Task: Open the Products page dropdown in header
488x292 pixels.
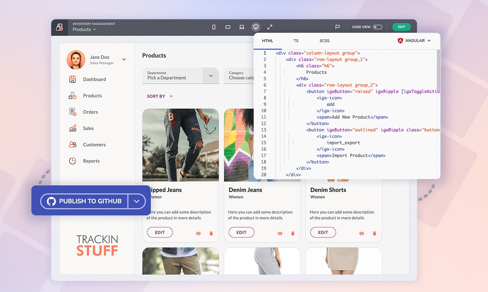Action: coord(84,30)
